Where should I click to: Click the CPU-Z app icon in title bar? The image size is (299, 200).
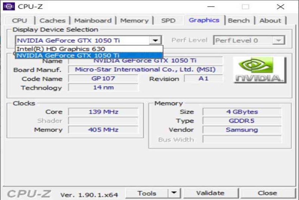click(9, 6)
